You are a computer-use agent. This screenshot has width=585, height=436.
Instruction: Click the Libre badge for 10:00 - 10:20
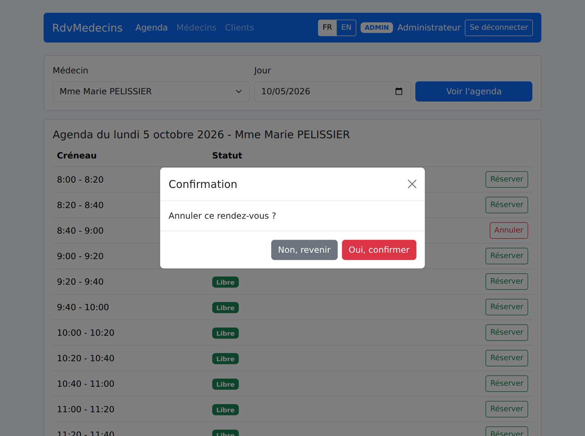(x=225, y=333)
